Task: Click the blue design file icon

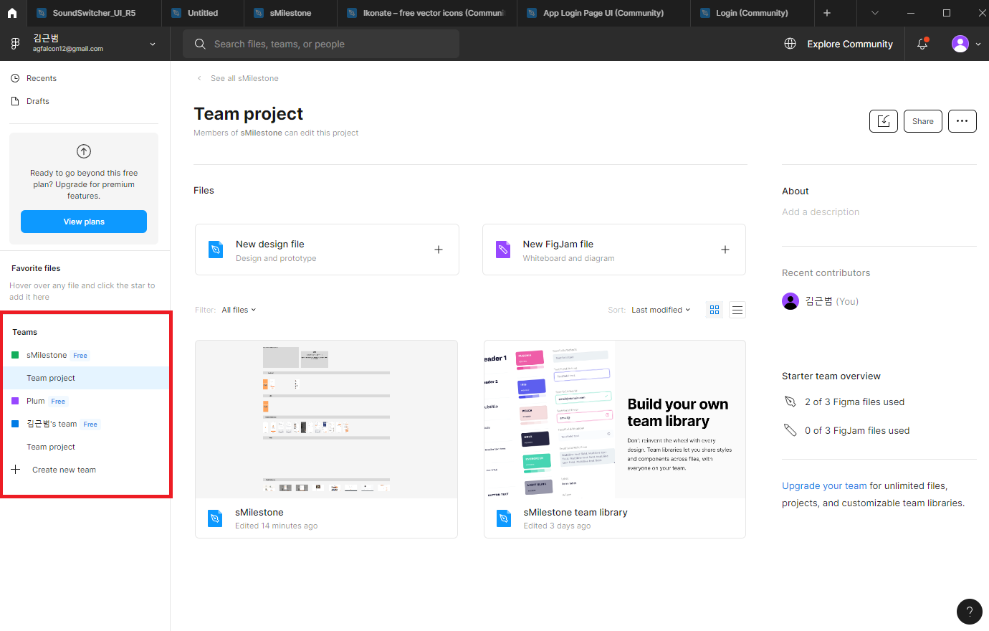Action: pyautogui.click(x=216, y=250)
